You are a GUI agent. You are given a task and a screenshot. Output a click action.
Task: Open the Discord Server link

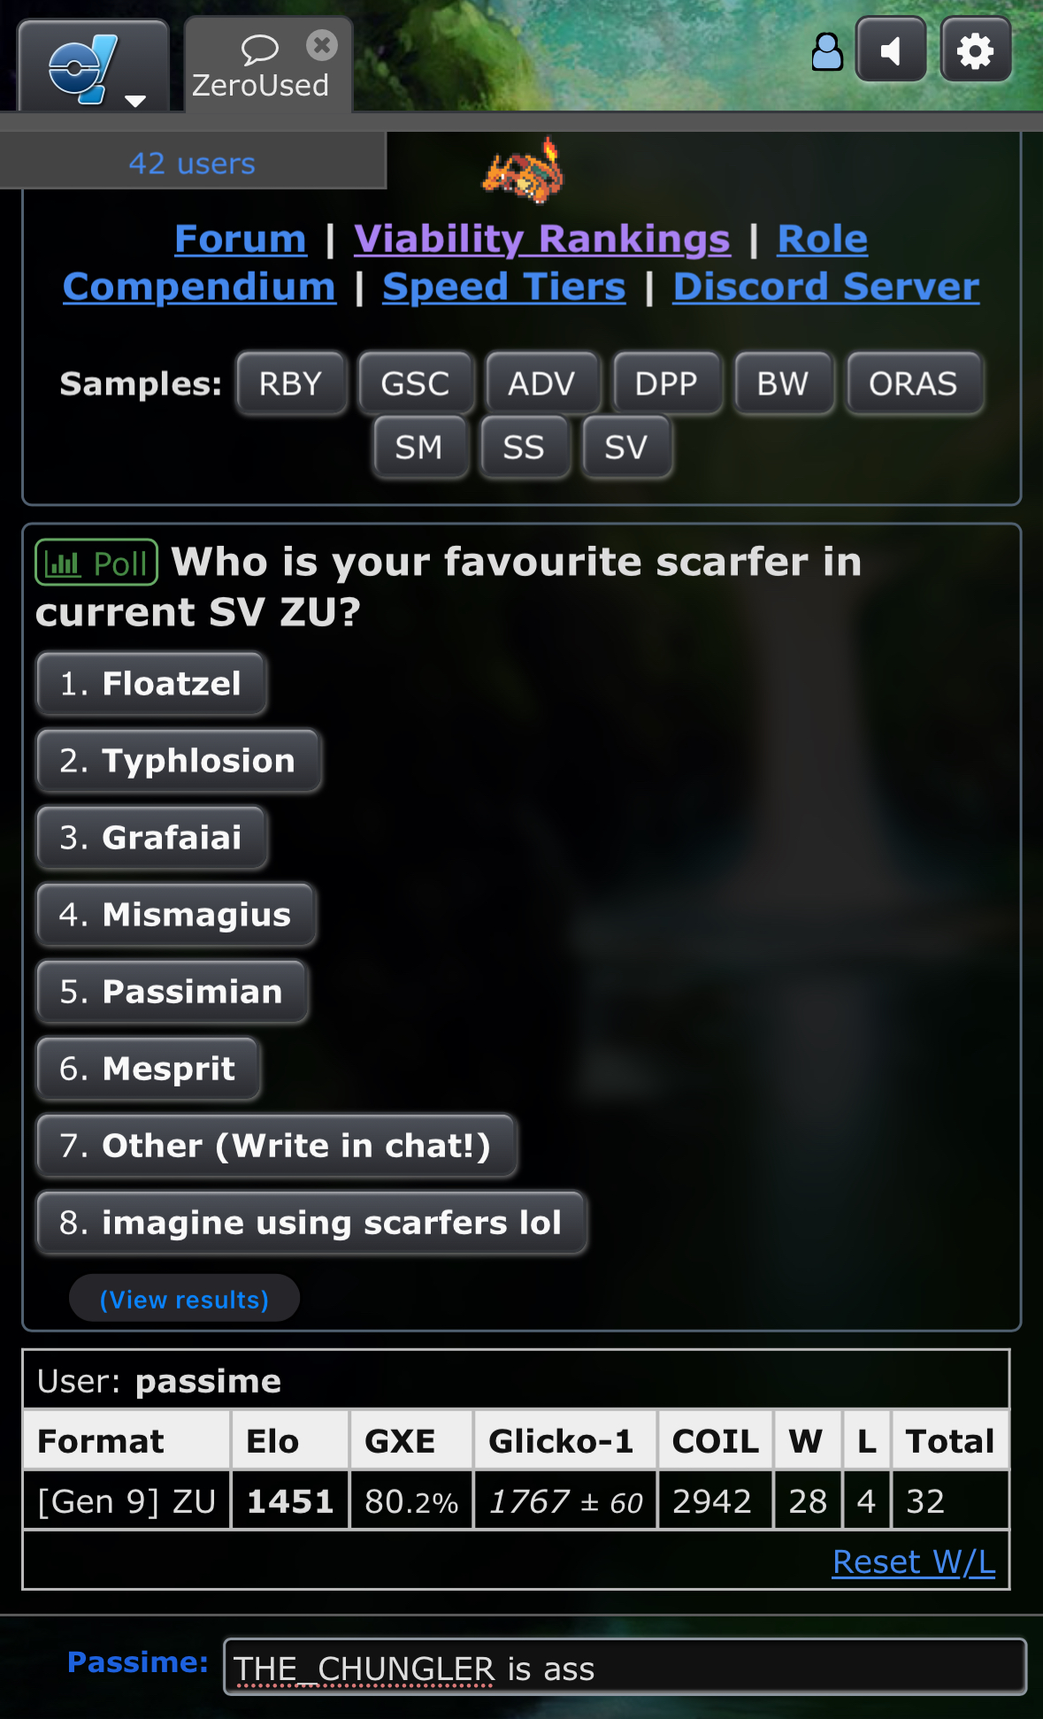[x=825, y=287]
